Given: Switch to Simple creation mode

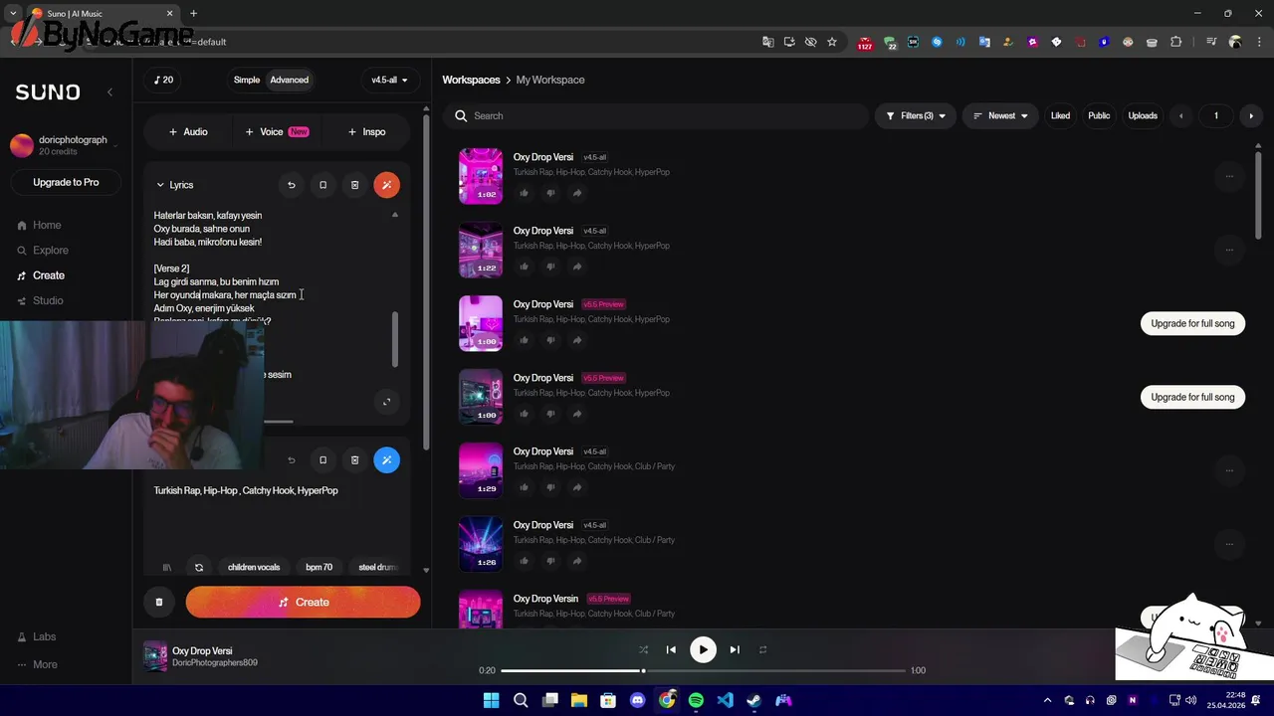Looking at the screenshot, I should coord(247,80).
